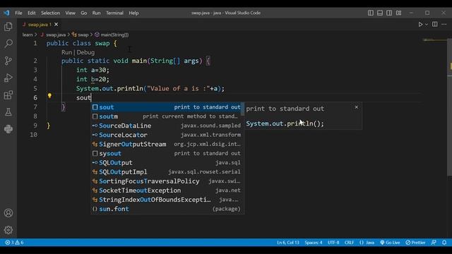Open the Manage gear icon

8,230
